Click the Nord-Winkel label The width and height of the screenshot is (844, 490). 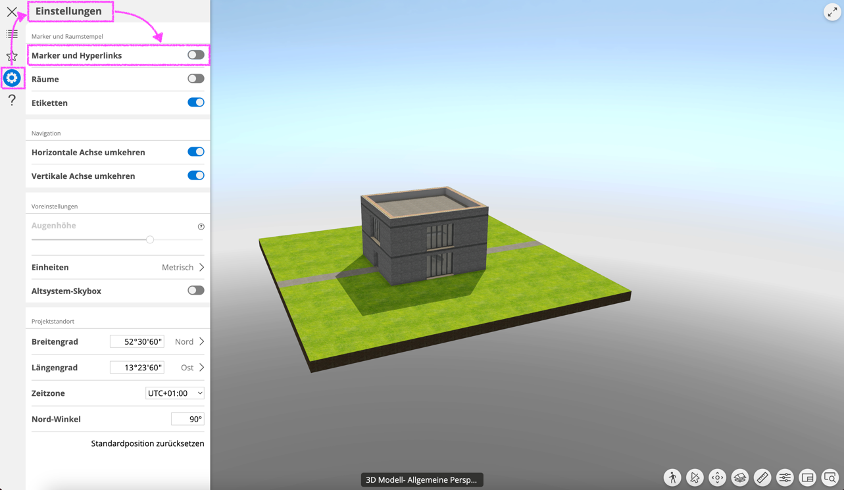click(x=56, y=419)
